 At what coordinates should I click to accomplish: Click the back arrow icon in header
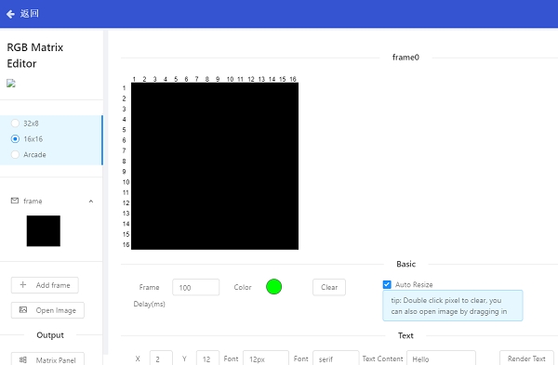(10, 14)
